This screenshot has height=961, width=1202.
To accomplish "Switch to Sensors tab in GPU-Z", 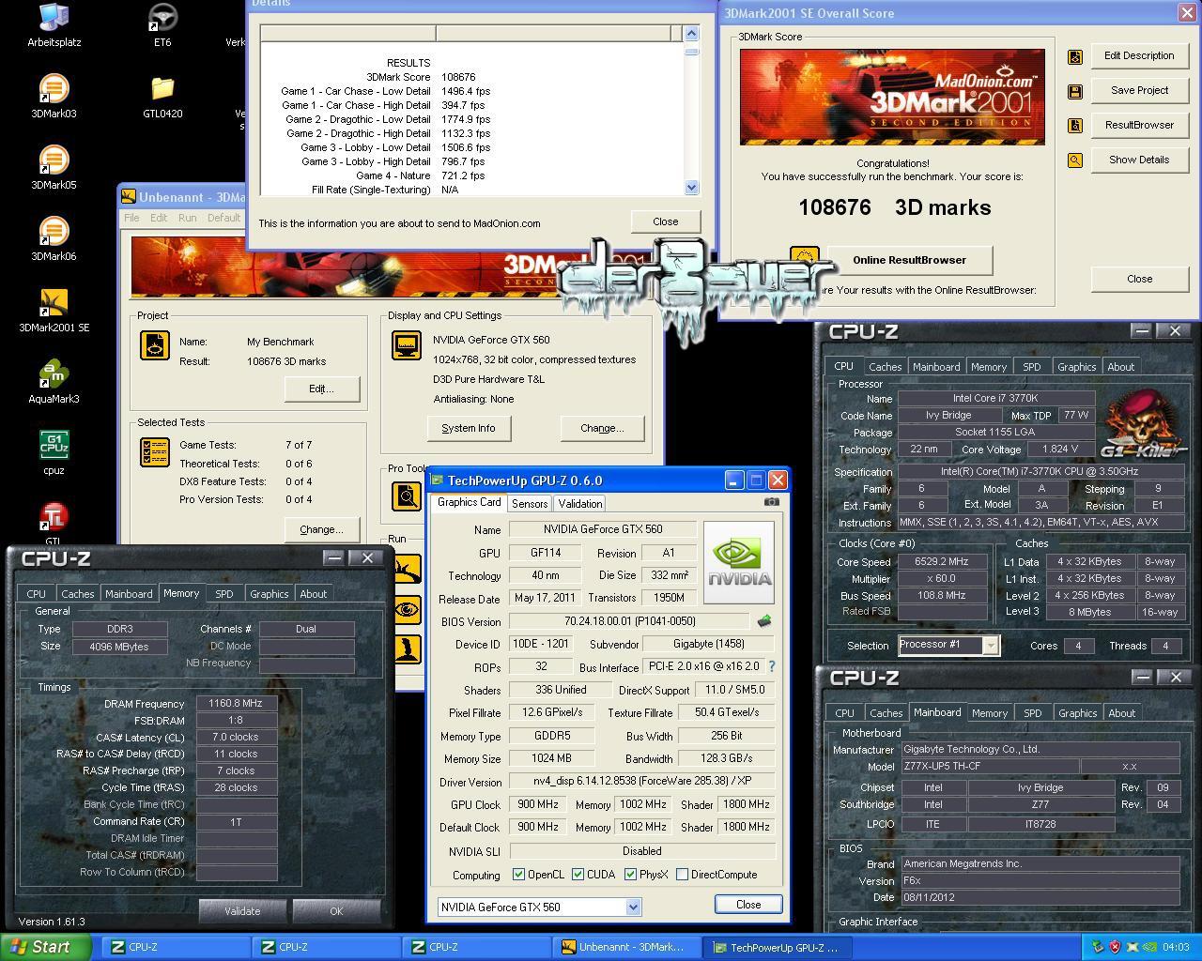I will 530,504.
